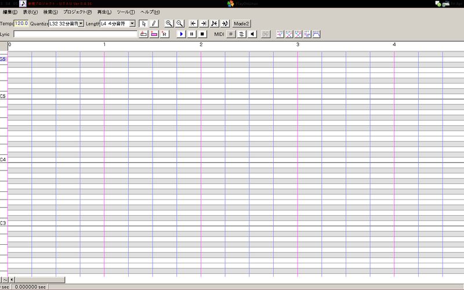Jump to the start of the track

[194, 24]
